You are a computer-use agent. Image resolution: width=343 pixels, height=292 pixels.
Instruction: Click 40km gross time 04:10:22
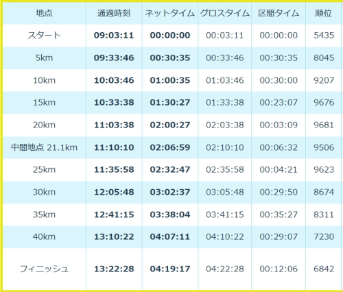[x=225, y=236]
